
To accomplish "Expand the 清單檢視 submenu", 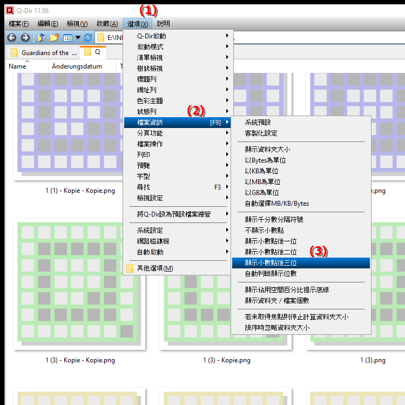I will click(x=178, y=57).
